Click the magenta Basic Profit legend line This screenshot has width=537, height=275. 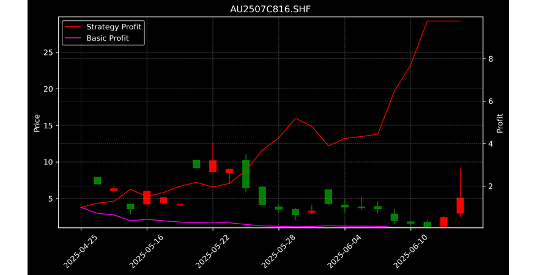[x=73, y=38]
